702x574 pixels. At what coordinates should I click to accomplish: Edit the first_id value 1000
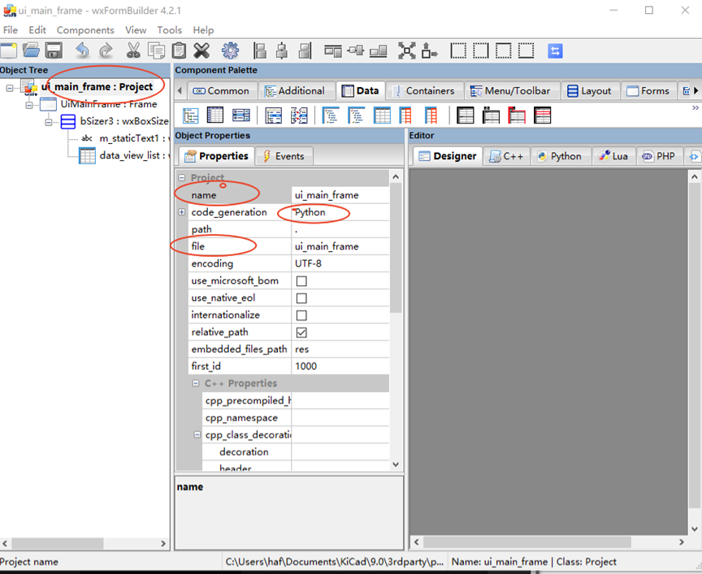[x=340, y=366]
